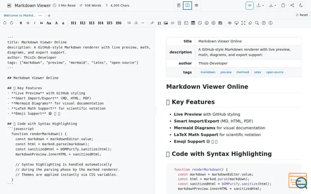Click the editor line 'author: ThisIs-Developer'

coord(32,57)
